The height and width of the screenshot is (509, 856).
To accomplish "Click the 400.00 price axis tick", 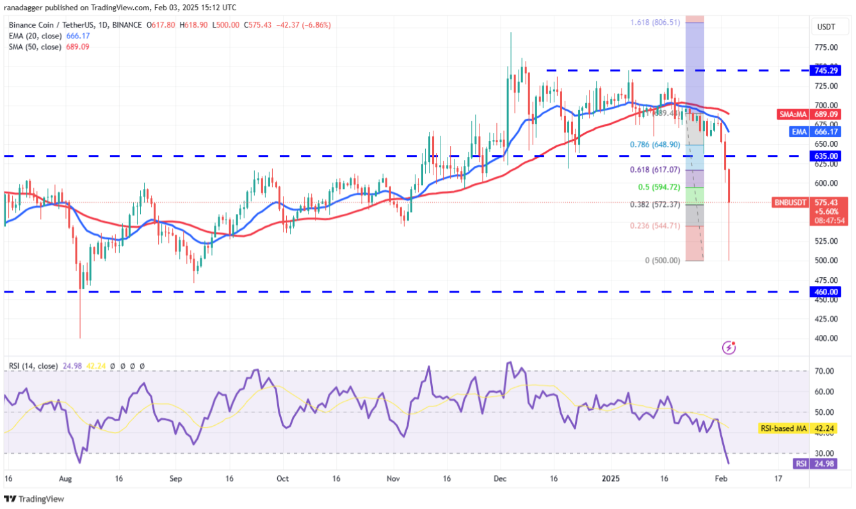I will coord(825,339).
